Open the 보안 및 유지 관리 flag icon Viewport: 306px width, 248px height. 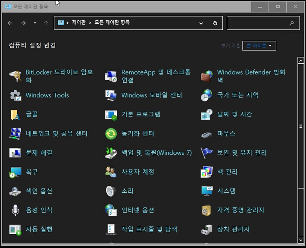207,153
